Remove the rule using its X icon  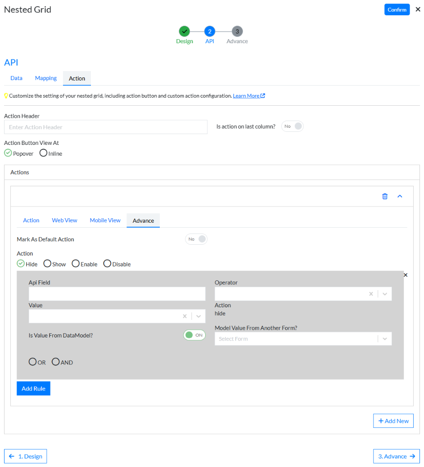click(x=406, y=275)
